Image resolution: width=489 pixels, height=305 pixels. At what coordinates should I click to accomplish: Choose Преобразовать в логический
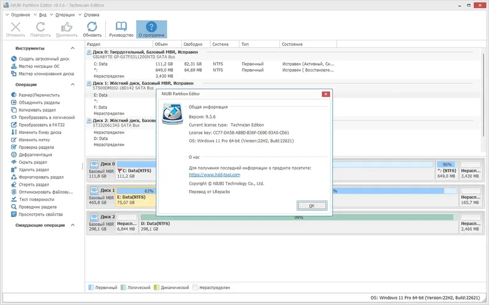click(47, 117)
